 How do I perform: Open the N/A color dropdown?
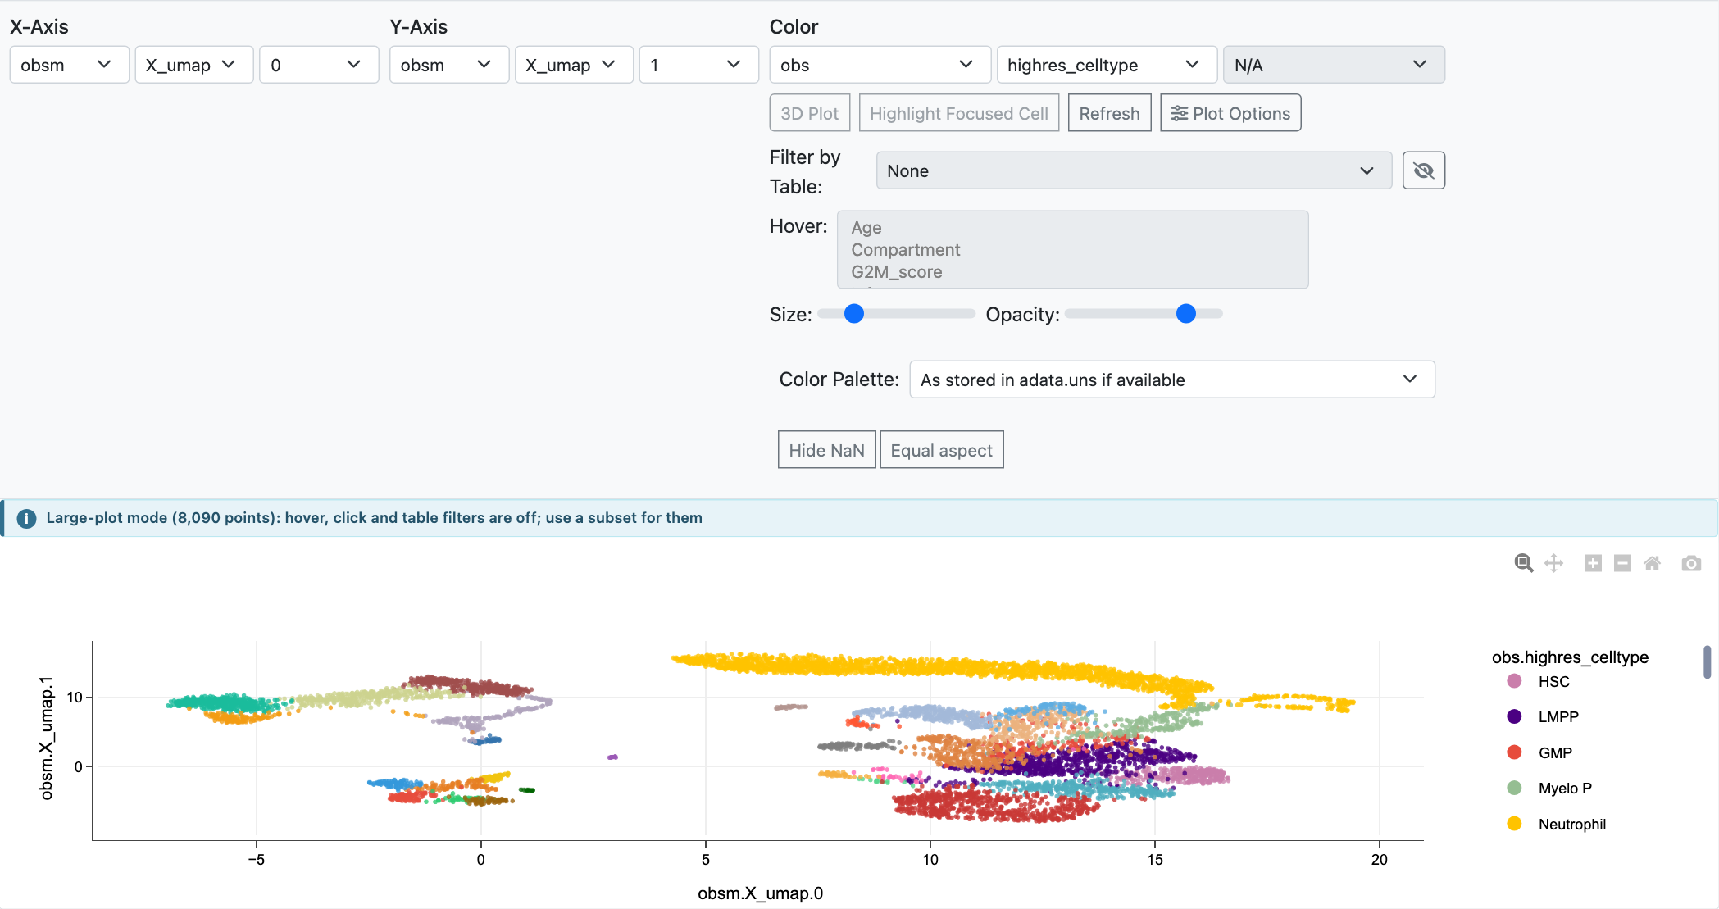[1334, 65]
